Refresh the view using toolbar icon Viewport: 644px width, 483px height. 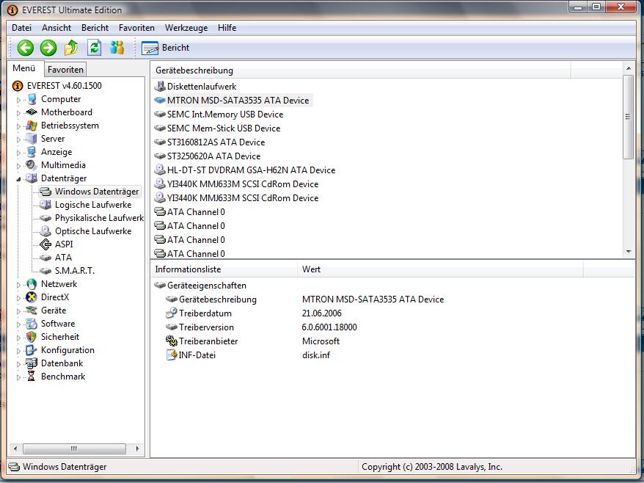(94, 48)
